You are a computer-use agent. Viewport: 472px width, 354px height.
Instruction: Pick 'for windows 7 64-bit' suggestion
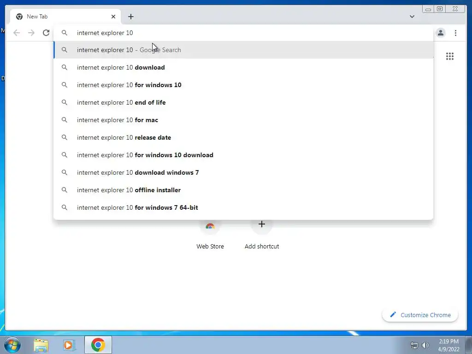coord(243,207)
